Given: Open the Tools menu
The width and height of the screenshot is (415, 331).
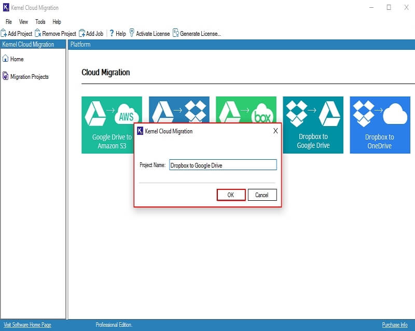Looking at the screenshot, I should (40, 22).
